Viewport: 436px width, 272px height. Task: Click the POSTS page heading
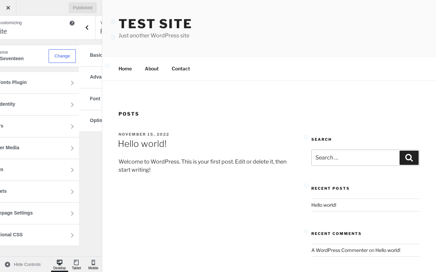pyautogui.click(x=129, y=114)
